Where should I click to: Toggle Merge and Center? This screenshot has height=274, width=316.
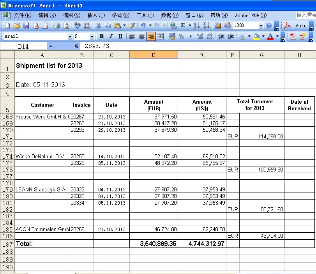[161, 37]
